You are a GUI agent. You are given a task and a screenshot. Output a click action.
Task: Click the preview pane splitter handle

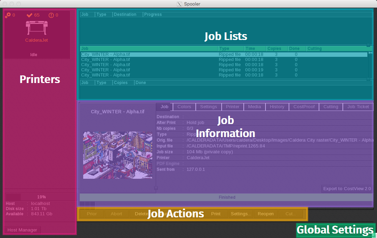(x=156, y=188)
